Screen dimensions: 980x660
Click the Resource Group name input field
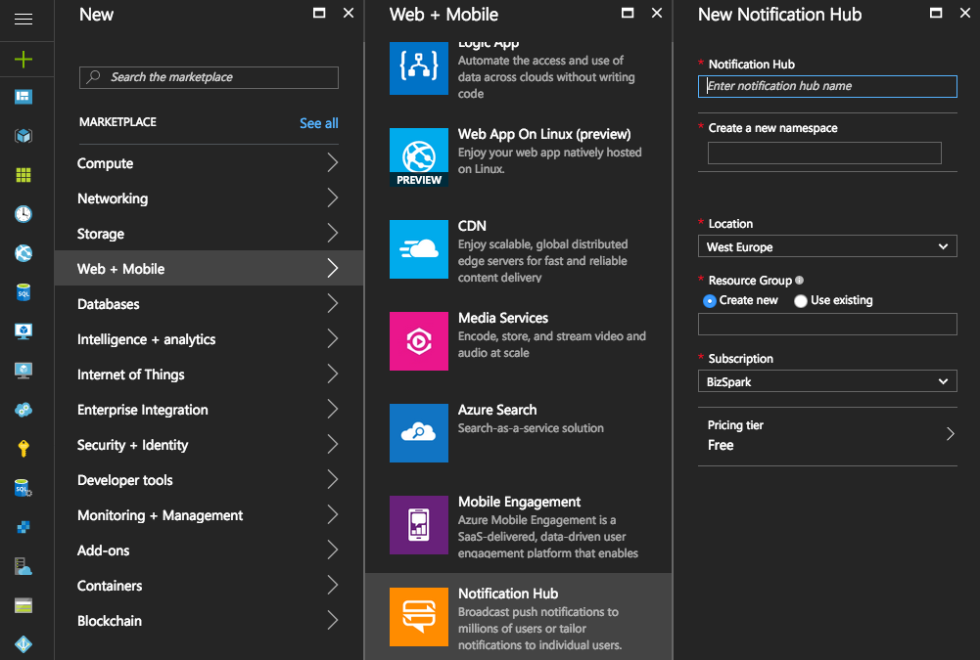coord(827,324)
